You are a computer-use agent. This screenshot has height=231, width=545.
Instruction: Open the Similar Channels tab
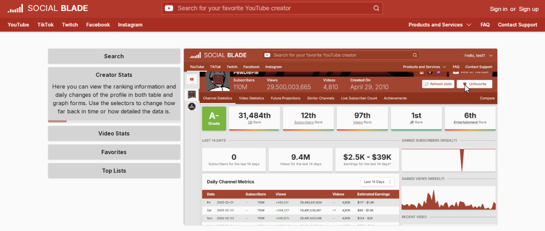click(x=321, y=98)
